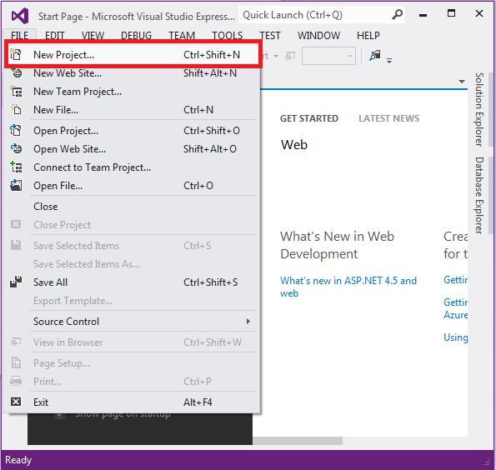This screenshot has height=470, width=496.
Task: Choose Close in the File menu
Action: point(133,207)
